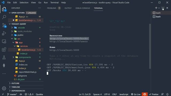Click the Prettier status bar item
Screen dimensions: 171x96
[154, 94]
